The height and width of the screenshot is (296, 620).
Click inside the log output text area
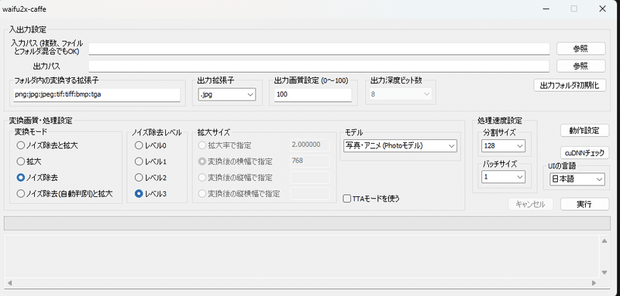(301, 257)
